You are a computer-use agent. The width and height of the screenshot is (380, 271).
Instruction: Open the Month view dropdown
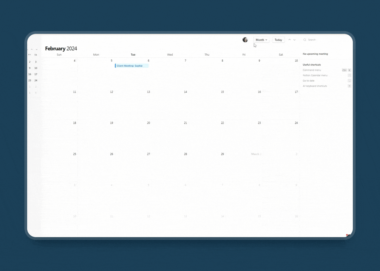(262, 40)
